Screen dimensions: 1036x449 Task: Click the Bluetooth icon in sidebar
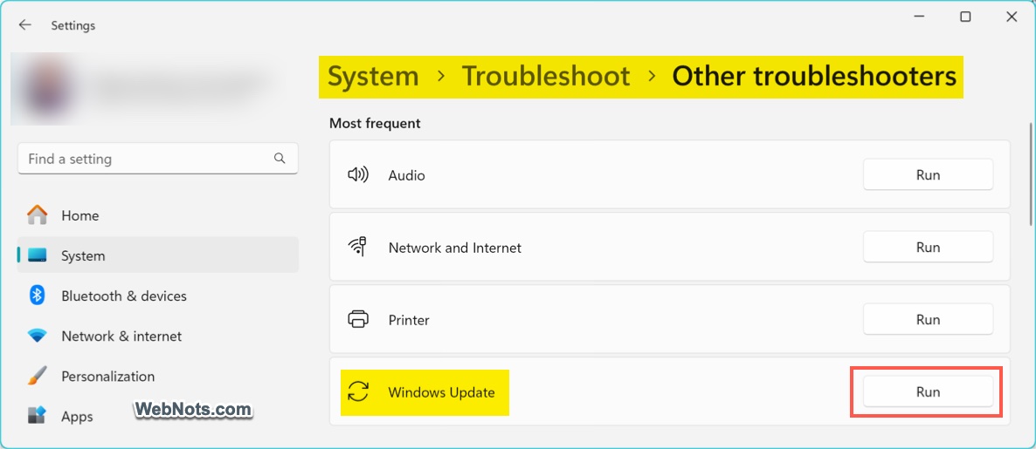point(37,296)
